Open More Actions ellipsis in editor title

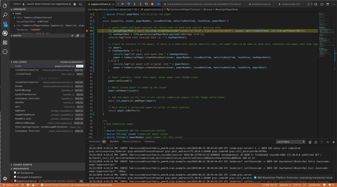pyautogui.click(x=333, y=4)
